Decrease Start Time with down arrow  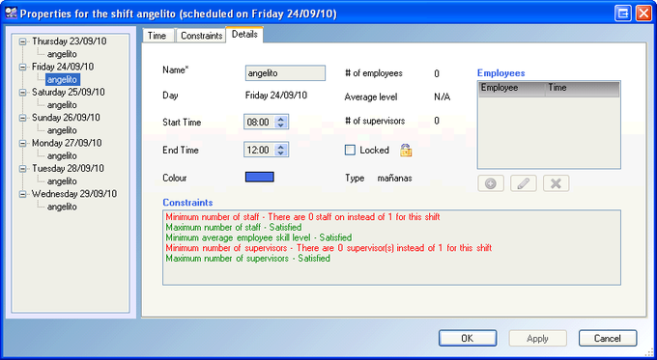[x=281, y=125]
